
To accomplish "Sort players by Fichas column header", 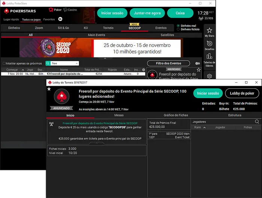I will (248, 127).
